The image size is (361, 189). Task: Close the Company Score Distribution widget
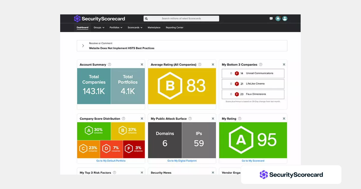click(142, 118)
